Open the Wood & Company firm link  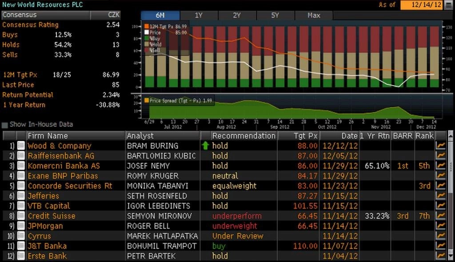point(60,145)
